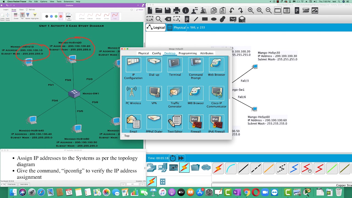Choose Fiber orange cable
Viewport: 352px width, 198px height.
click(x=269, y=168)
